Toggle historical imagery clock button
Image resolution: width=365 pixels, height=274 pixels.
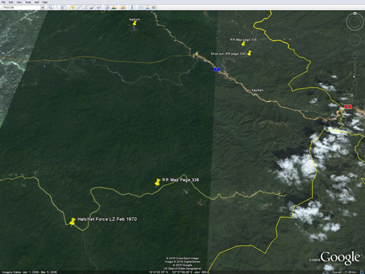(107, 7)
